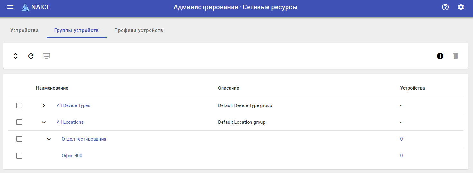The width and height of the screenshot is (473, 173).
Task: Expand the All Device Types group
Action: coord(44,105)
